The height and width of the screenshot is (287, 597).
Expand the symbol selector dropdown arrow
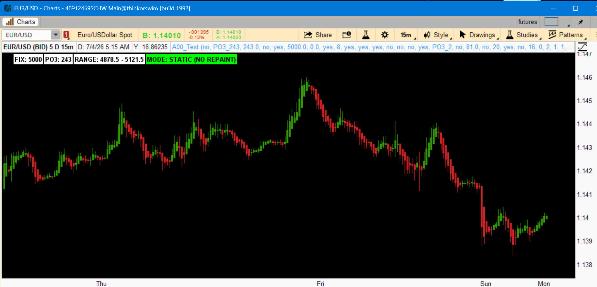click(56, 35)
